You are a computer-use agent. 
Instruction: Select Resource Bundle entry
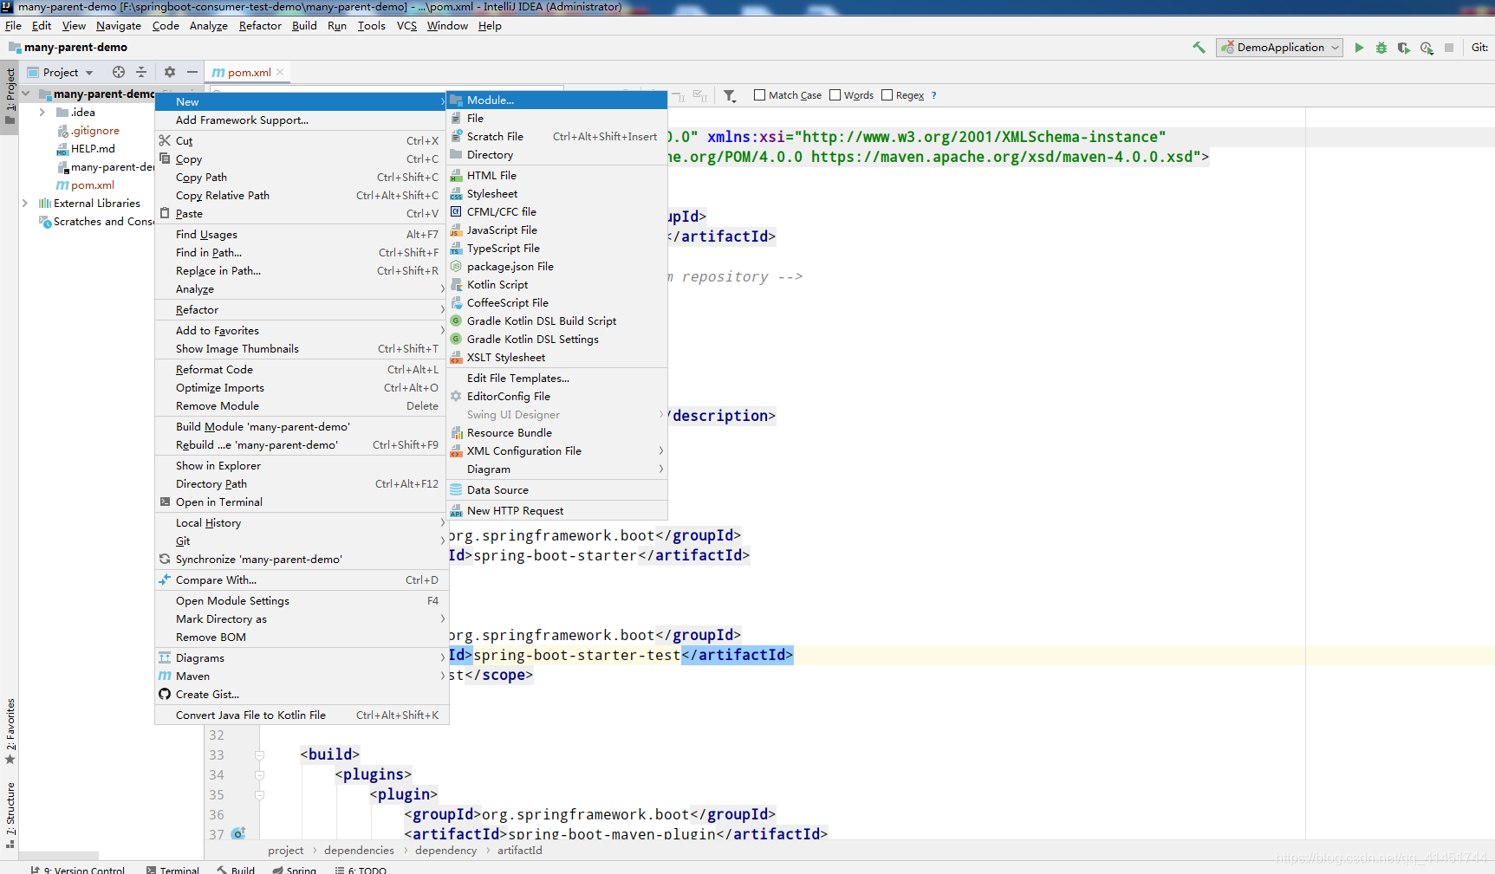pos(556,433)
